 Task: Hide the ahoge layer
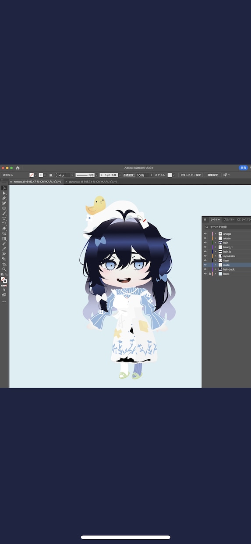205,234
